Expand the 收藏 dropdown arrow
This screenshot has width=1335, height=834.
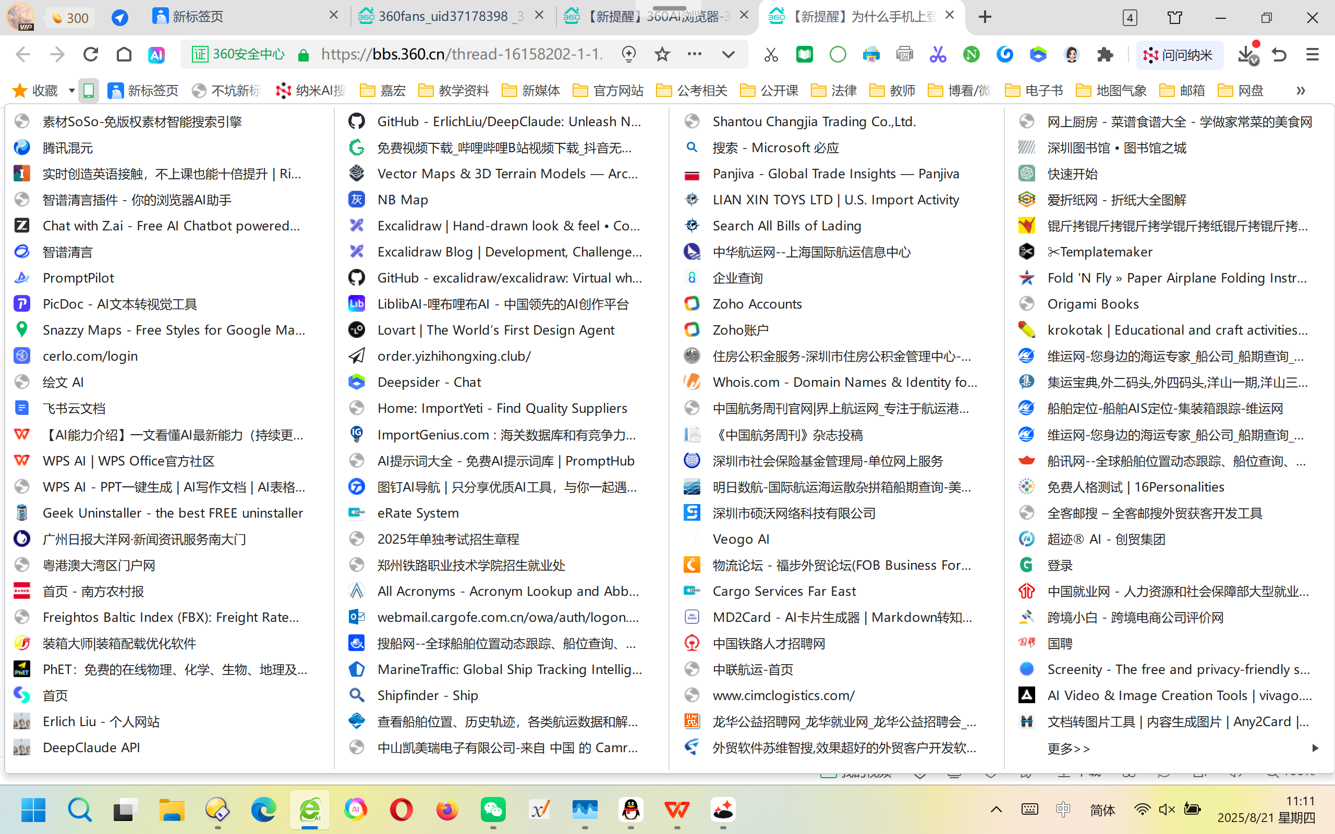tap(72, 91)
